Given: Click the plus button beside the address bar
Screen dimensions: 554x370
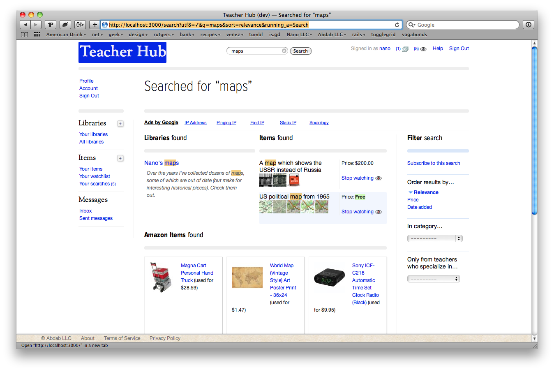Looking at the screenshot, I should click(95, 25).
